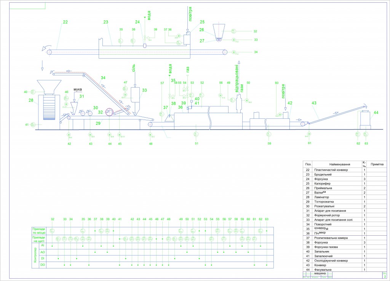
Task: Click the 'DO' controller row label
Action: click(x=43, y=265)
